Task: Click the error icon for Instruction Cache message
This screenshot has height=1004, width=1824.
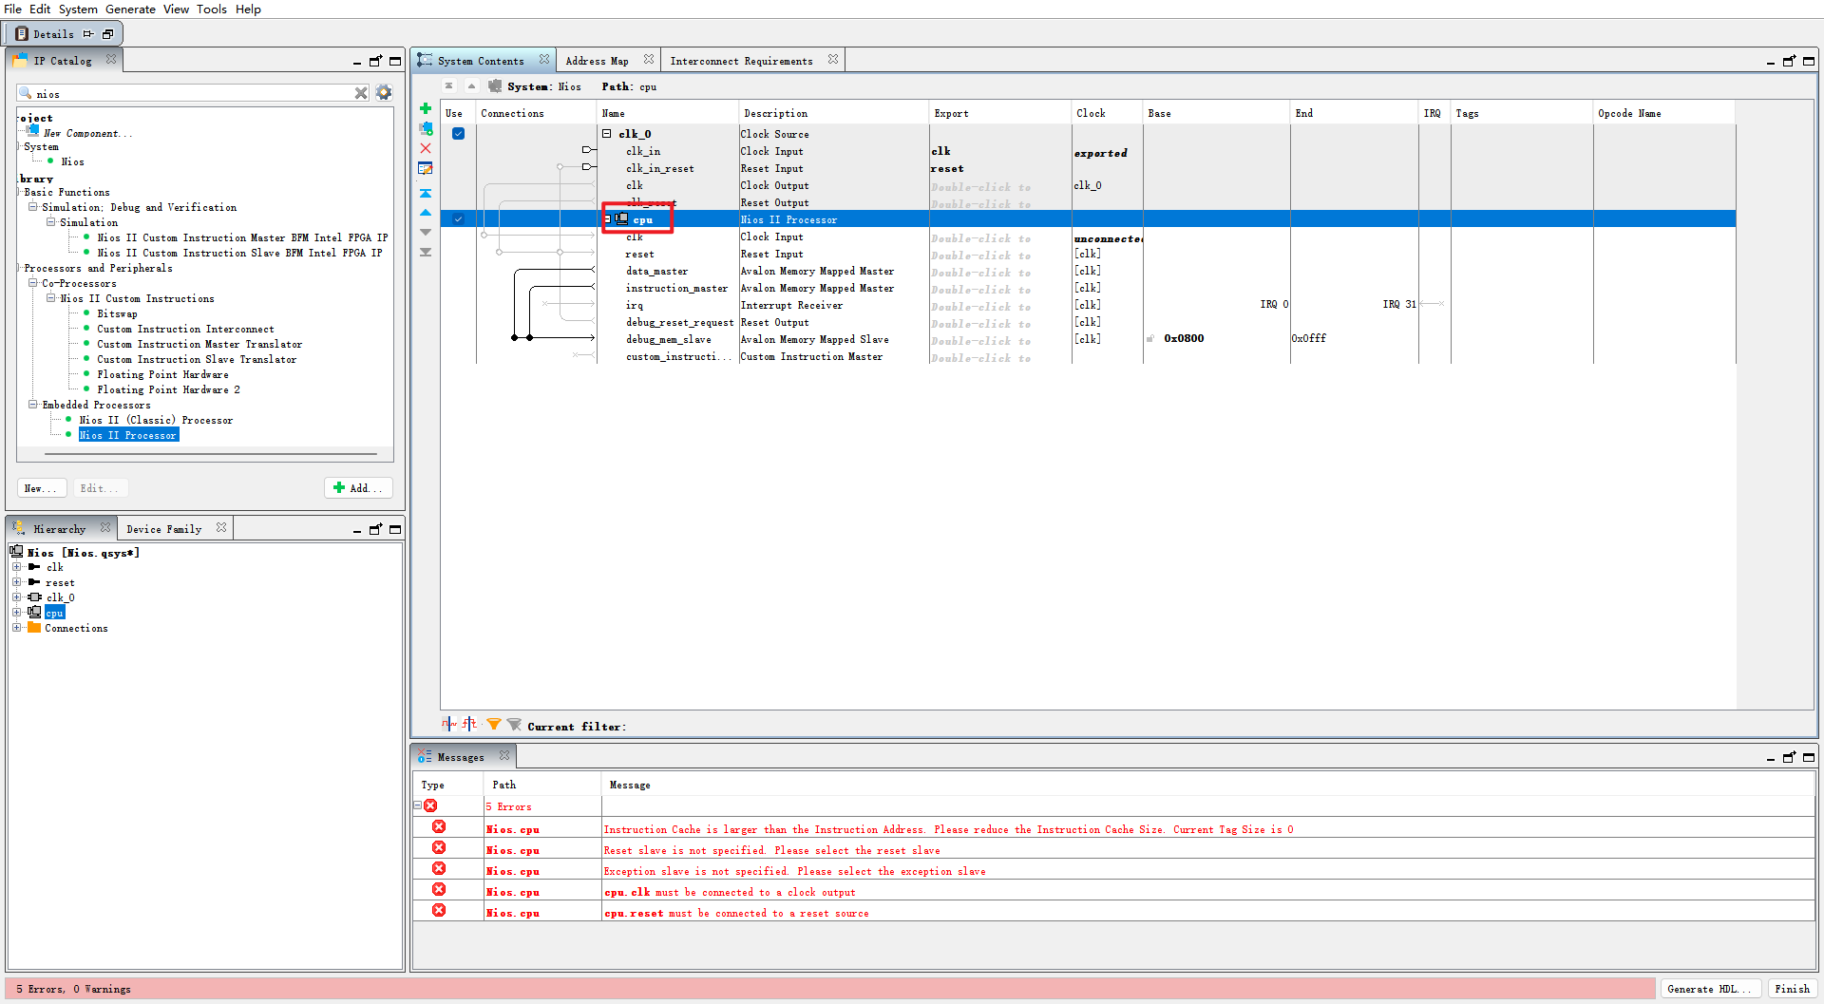Action: coord(439,827)
